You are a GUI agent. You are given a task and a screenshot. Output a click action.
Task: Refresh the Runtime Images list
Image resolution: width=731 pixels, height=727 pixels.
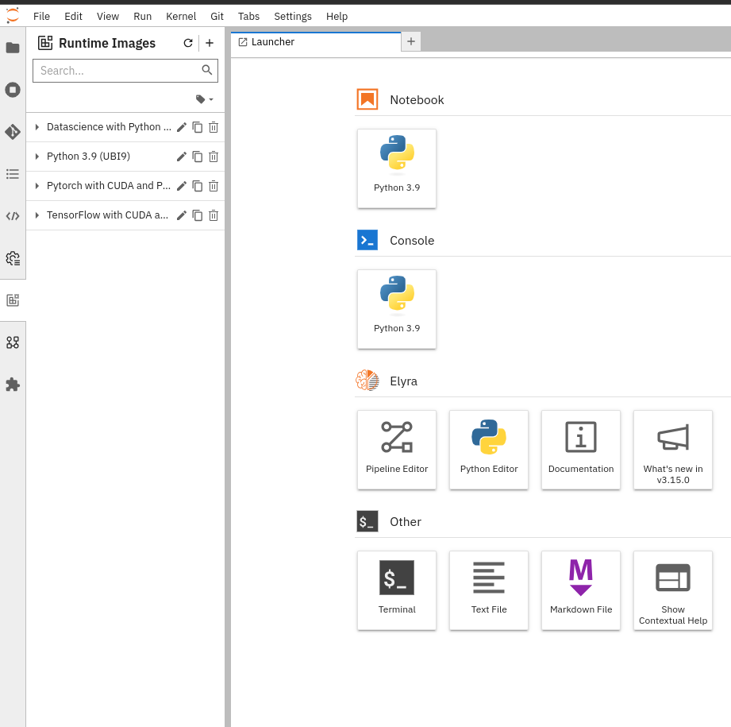pyautogui.click(x=188, y=43)
